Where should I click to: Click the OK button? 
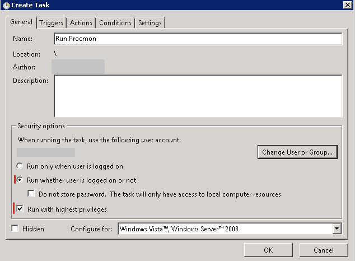coord(268,250)
